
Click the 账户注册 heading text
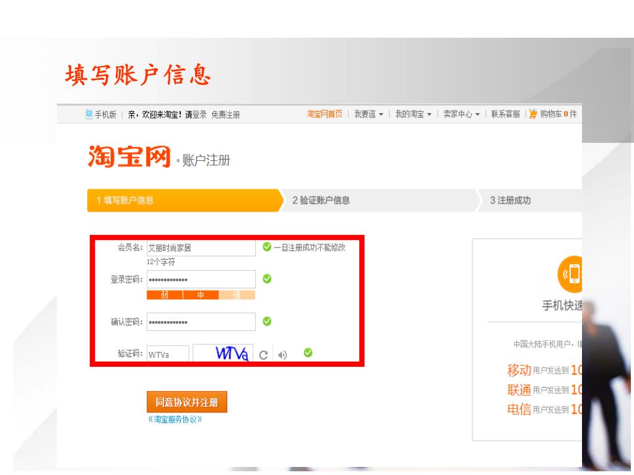206,160
